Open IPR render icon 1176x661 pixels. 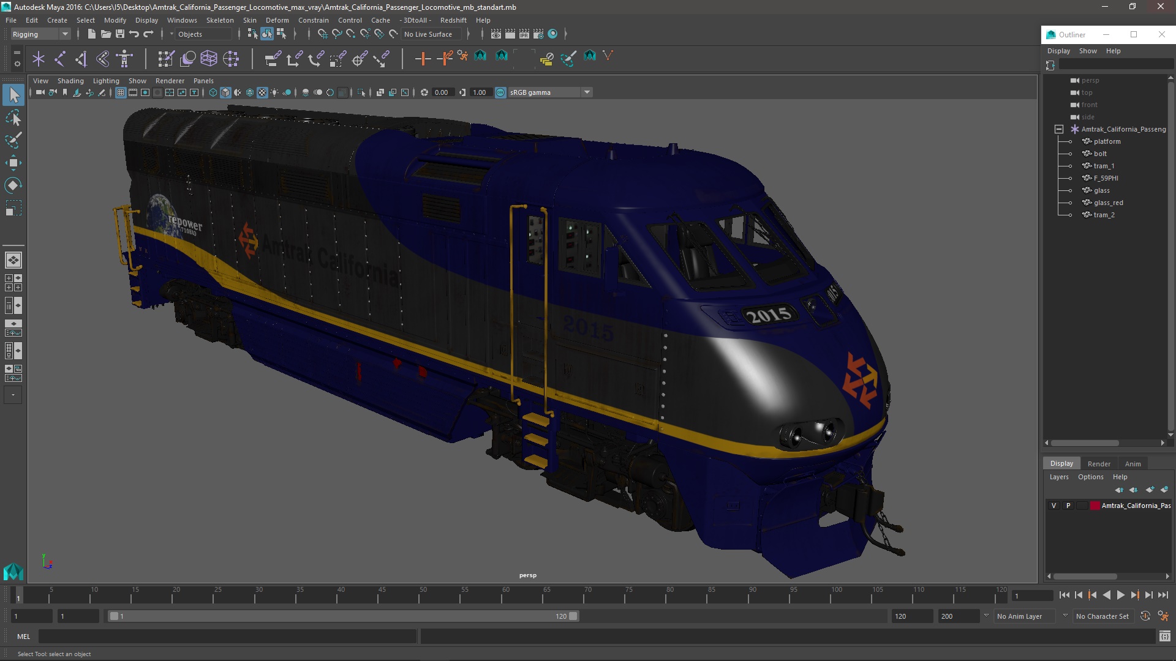(524, 34)
